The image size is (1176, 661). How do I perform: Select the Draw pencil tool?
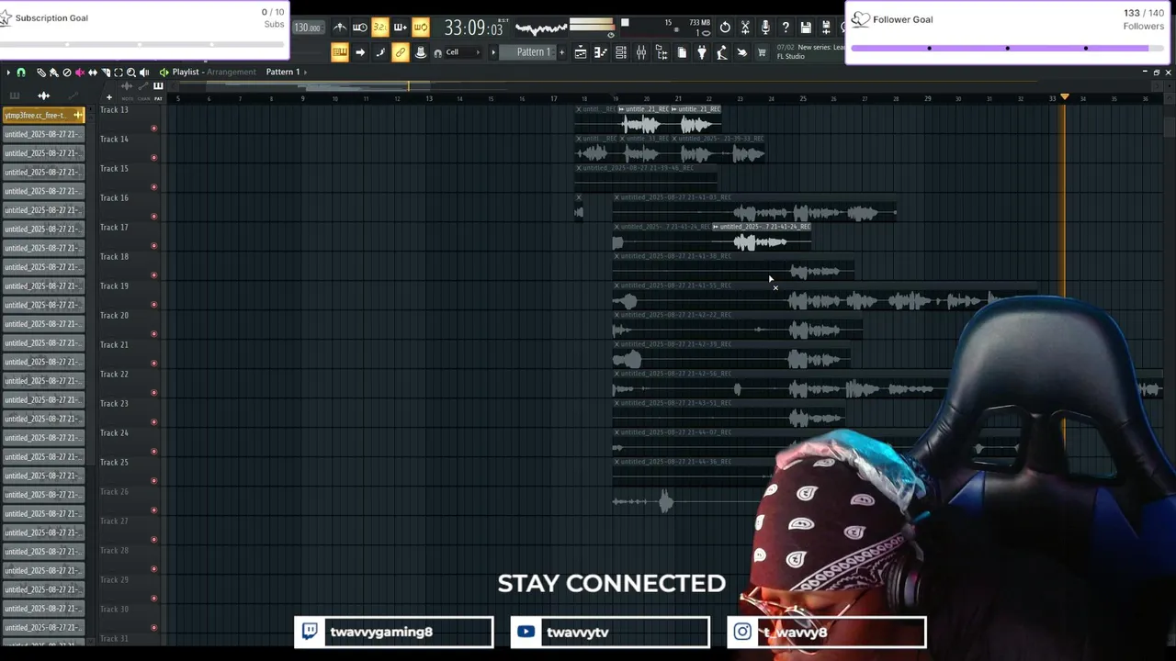40,72
